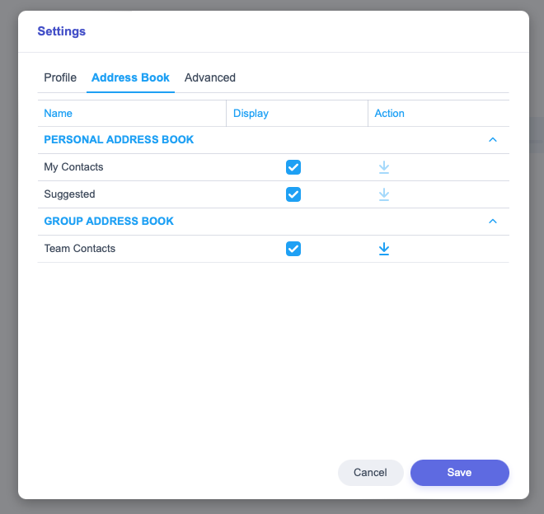Screen dimensions: 544x514
Task: Download the Suggested address book
Action: tap(384, 194)
